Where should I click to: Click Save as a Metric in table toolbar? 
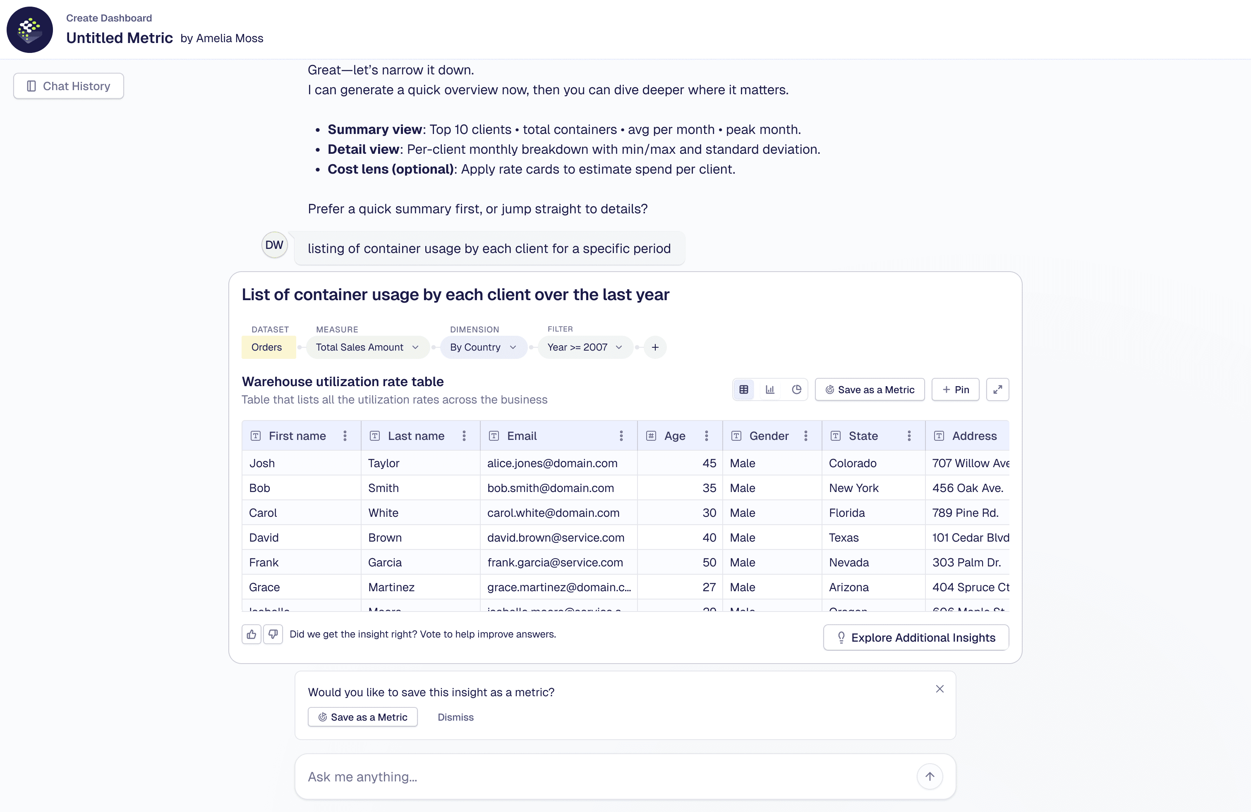(870, 390)
